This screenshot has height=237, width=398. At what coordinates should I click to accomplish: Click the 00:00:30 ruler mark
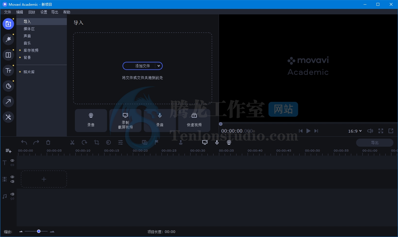coord(198,151)
